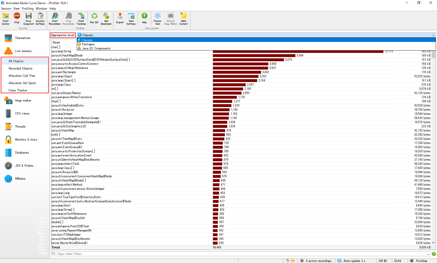Select All Objects view

click(x=25, y=61)
